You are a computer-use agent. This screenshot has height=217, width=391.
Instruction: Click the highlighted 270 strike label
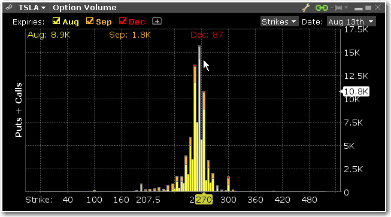(204, 200)
